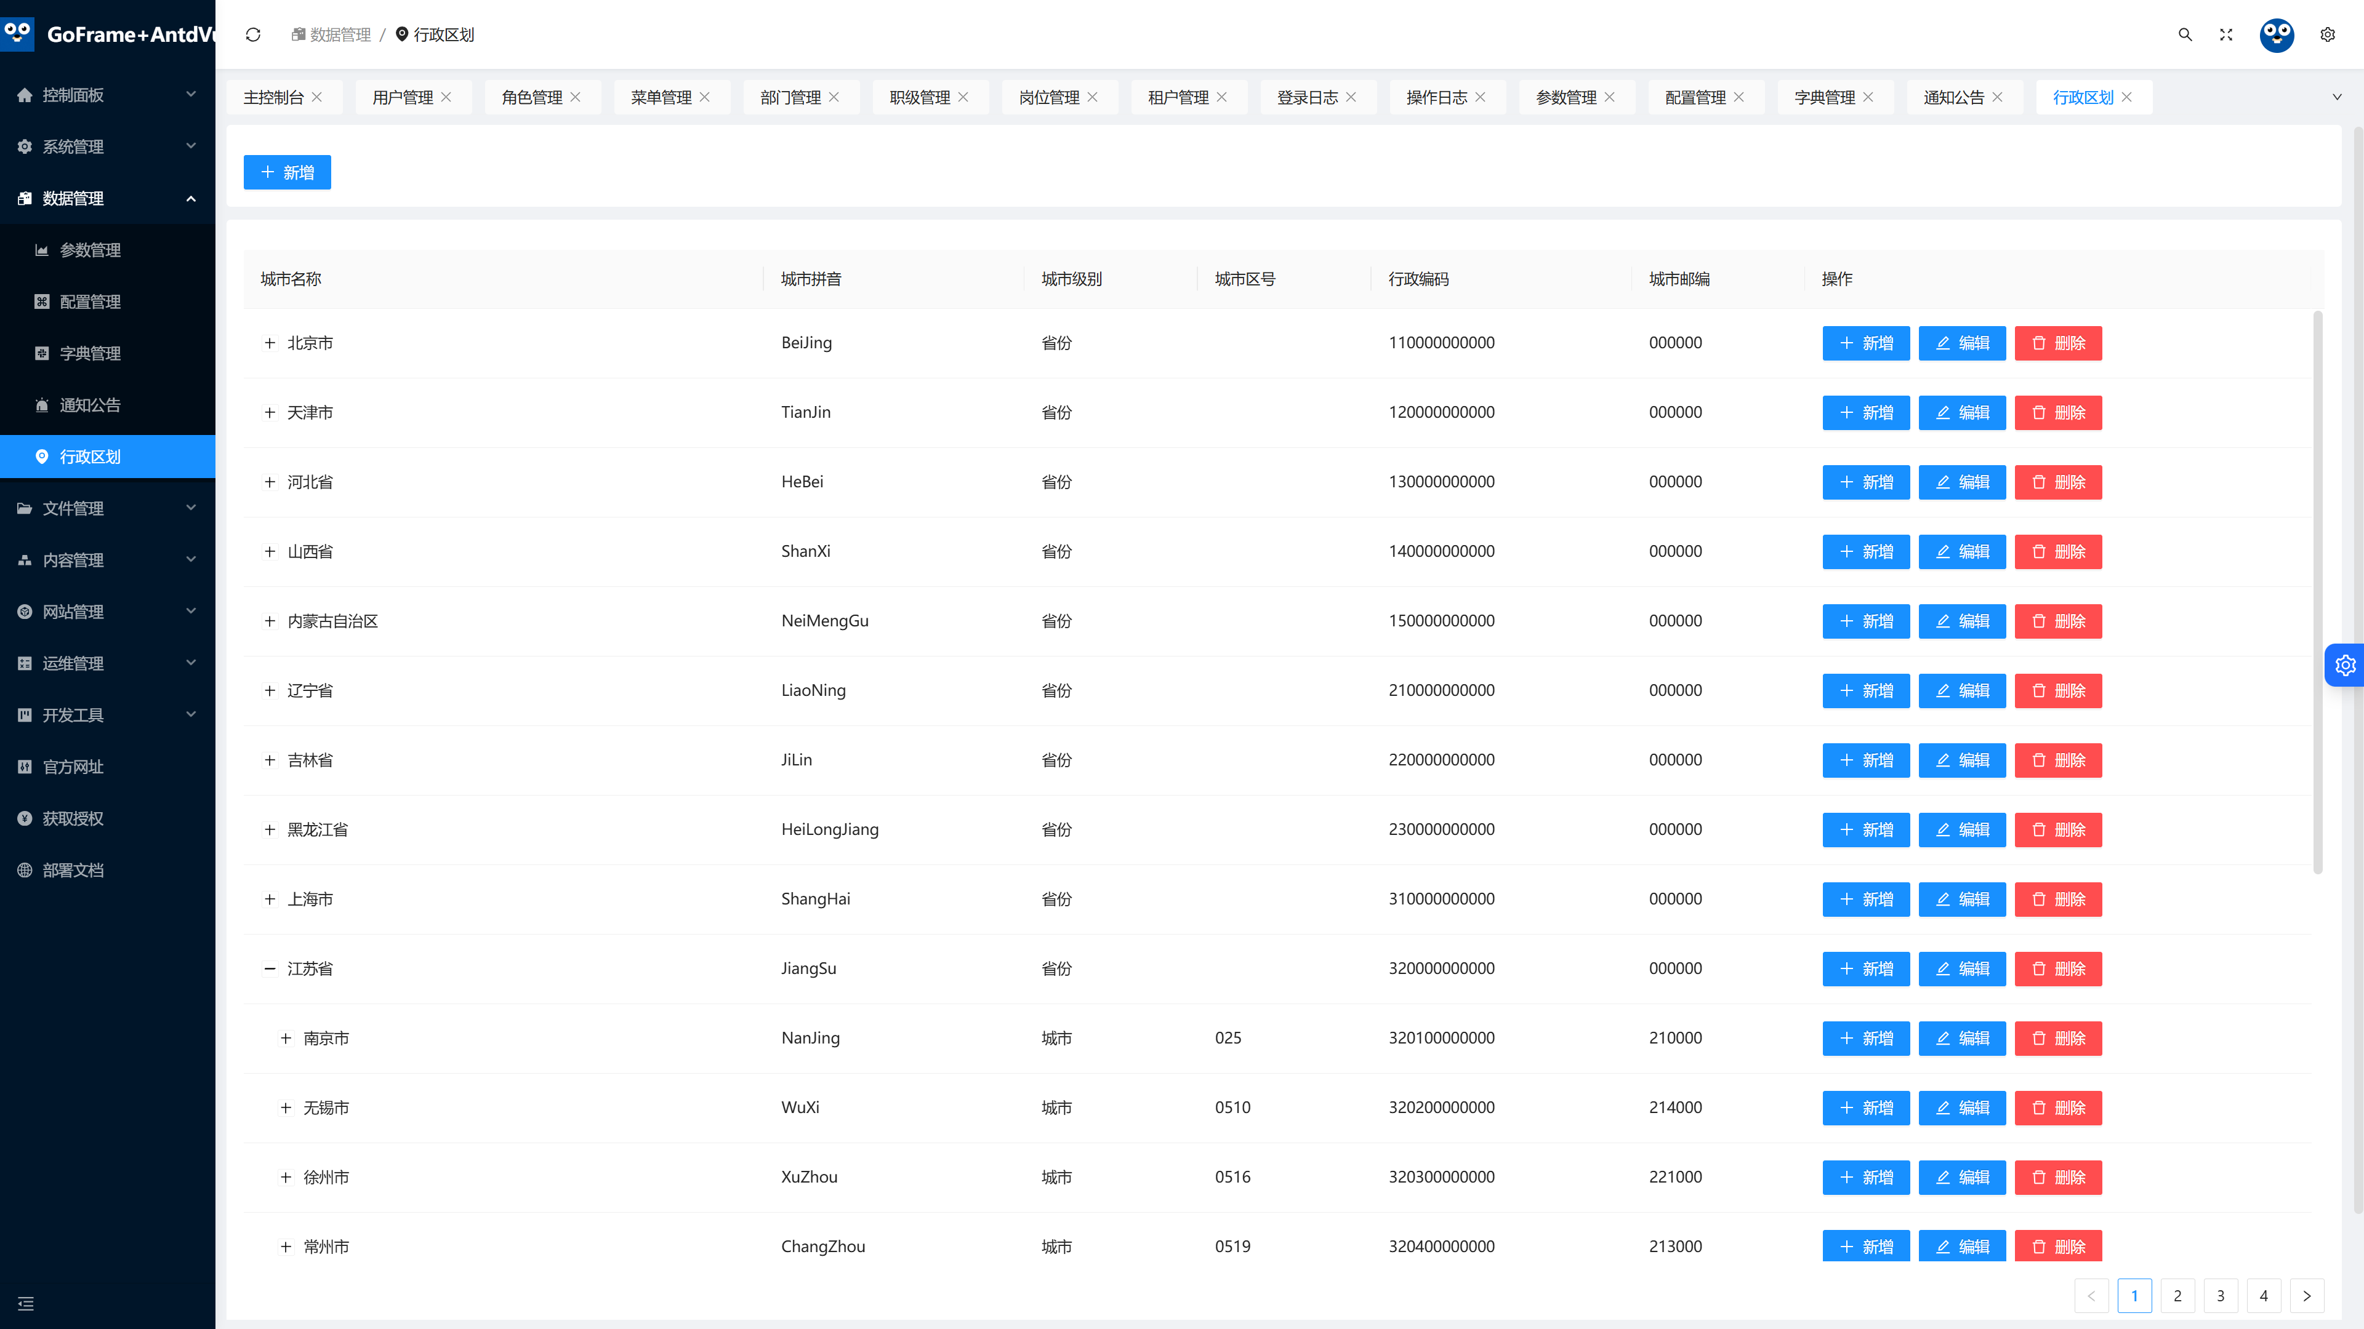Open the search magnifier icon
2364x1329 pixels.
2185,35
